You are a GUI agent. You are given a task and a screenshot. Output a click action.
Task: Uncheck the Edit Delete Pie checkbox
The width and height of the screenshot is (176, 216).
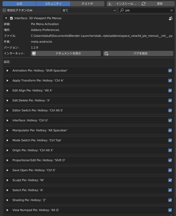pos(170,100)
